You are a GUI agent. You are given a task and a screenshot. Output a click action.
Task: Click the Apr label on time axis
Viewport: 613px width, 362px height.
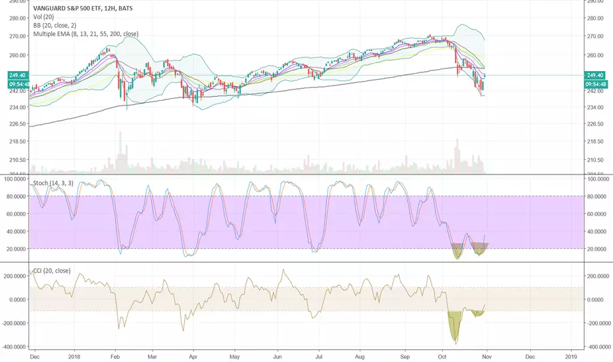(193, 357)
